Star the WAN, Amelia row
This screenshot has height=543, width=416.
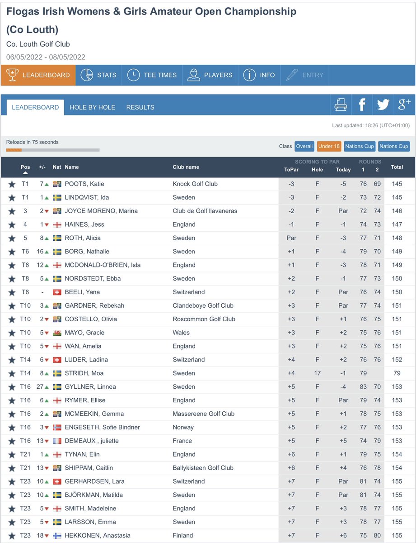(x=11, y=347)
